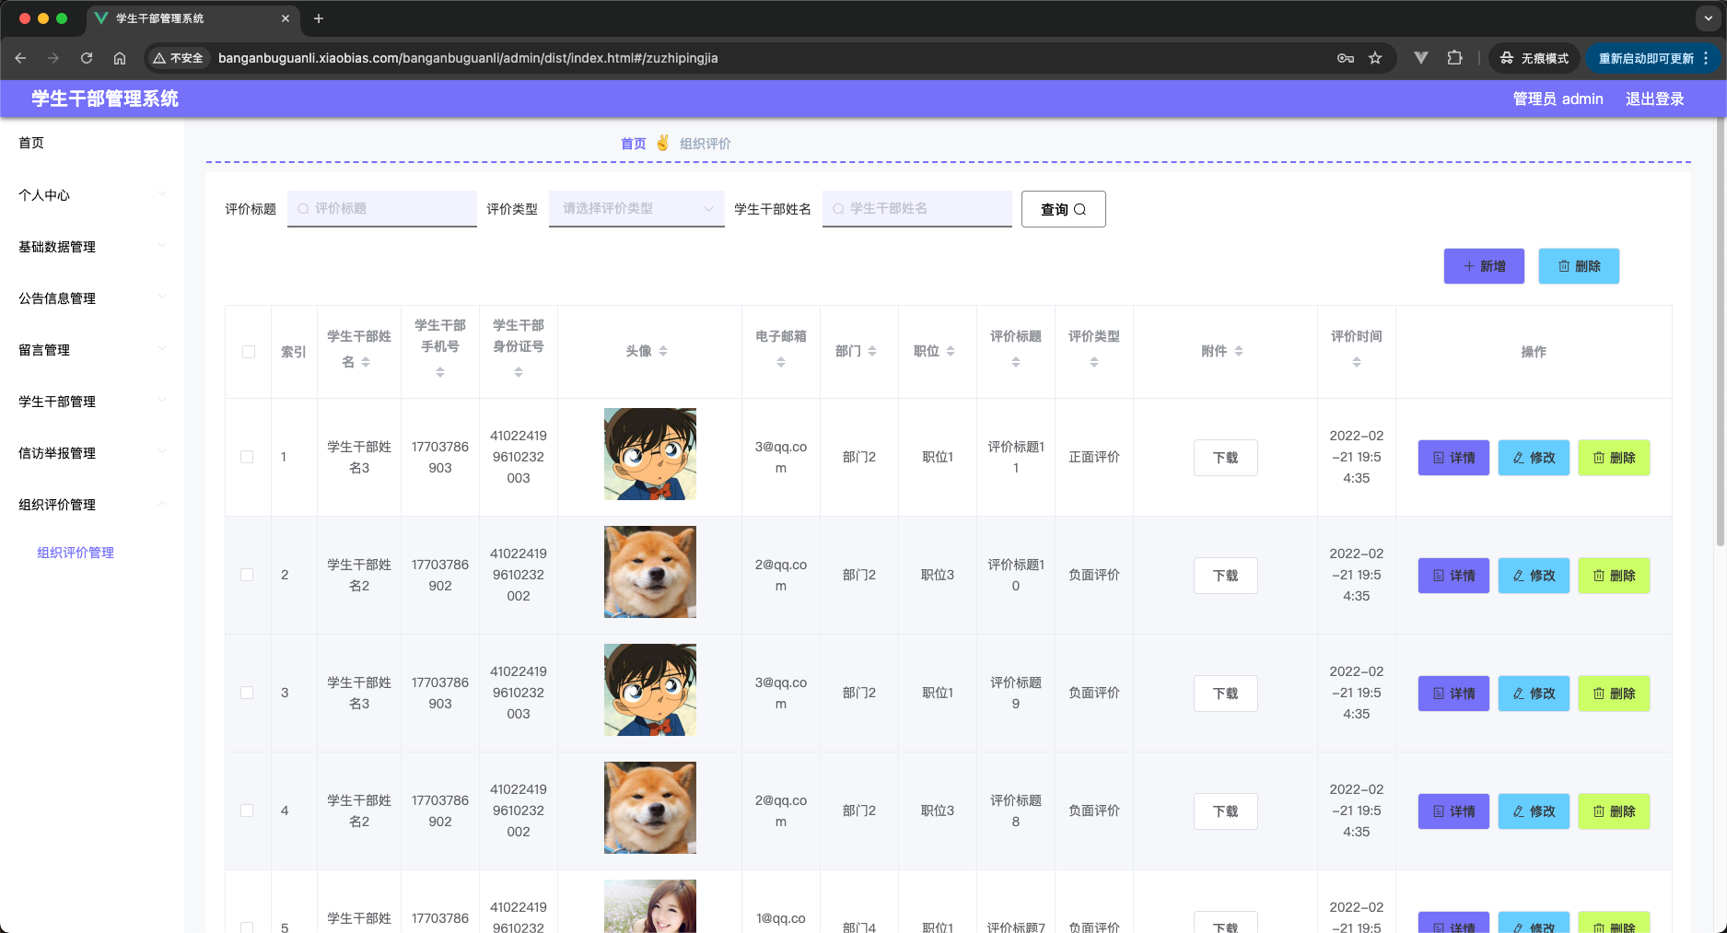Close the 学生干部管理系统 browser tab
The height and width of the screenshot is (933, 1727).
click(286, 18)
